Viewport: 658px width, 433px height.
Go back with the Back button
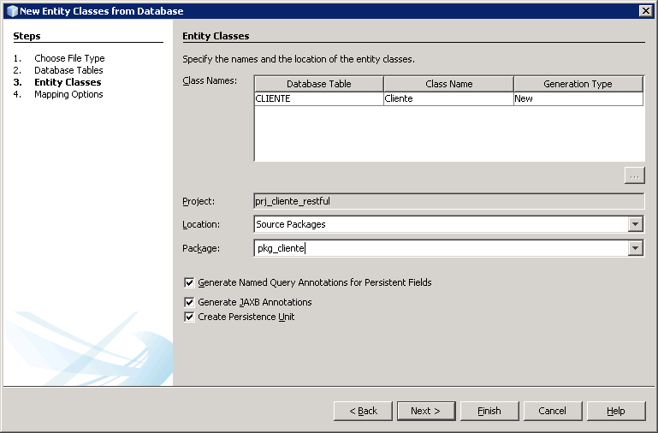[363, 411]
